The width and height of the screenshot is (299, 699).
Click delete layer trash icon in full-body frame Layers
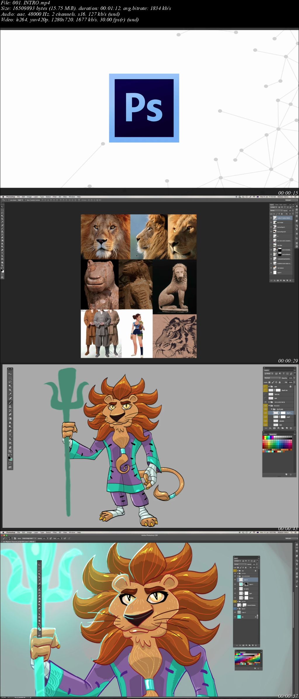point(291,428)
